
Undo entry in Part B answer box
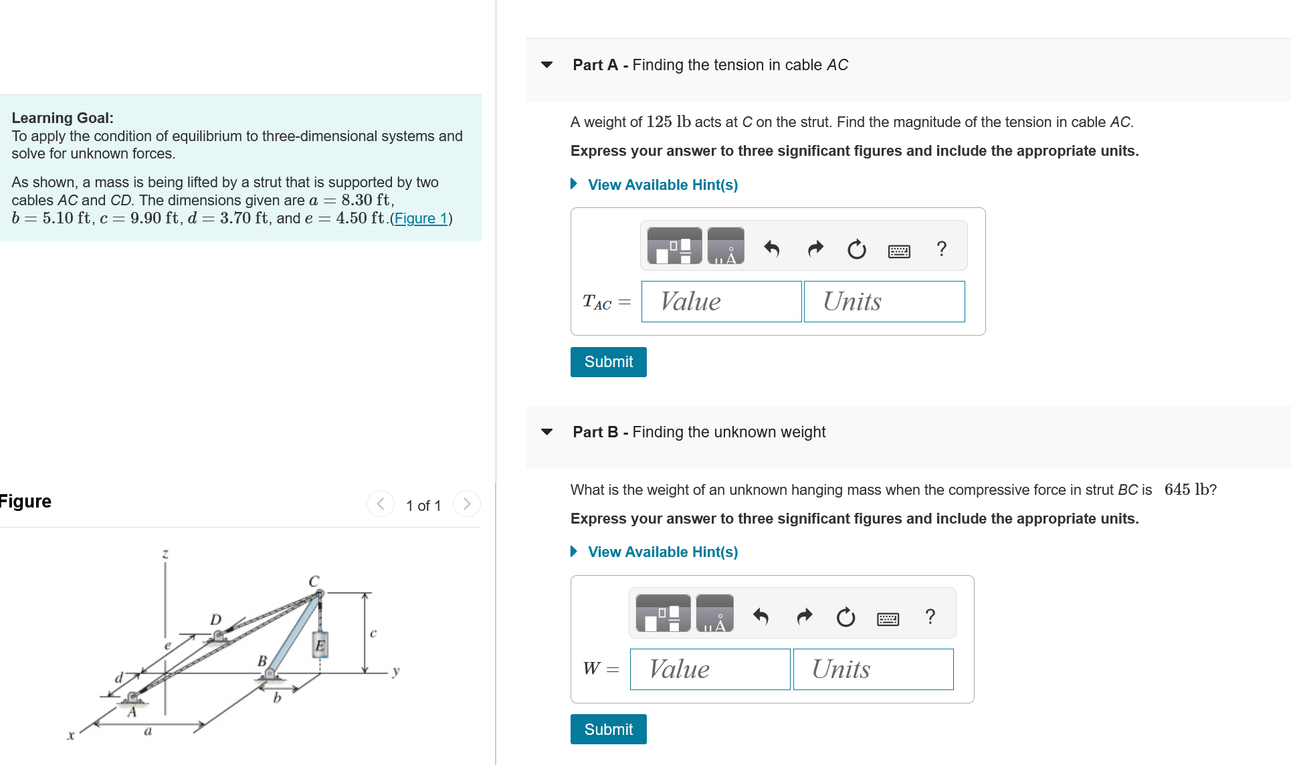tap(761, 617)
